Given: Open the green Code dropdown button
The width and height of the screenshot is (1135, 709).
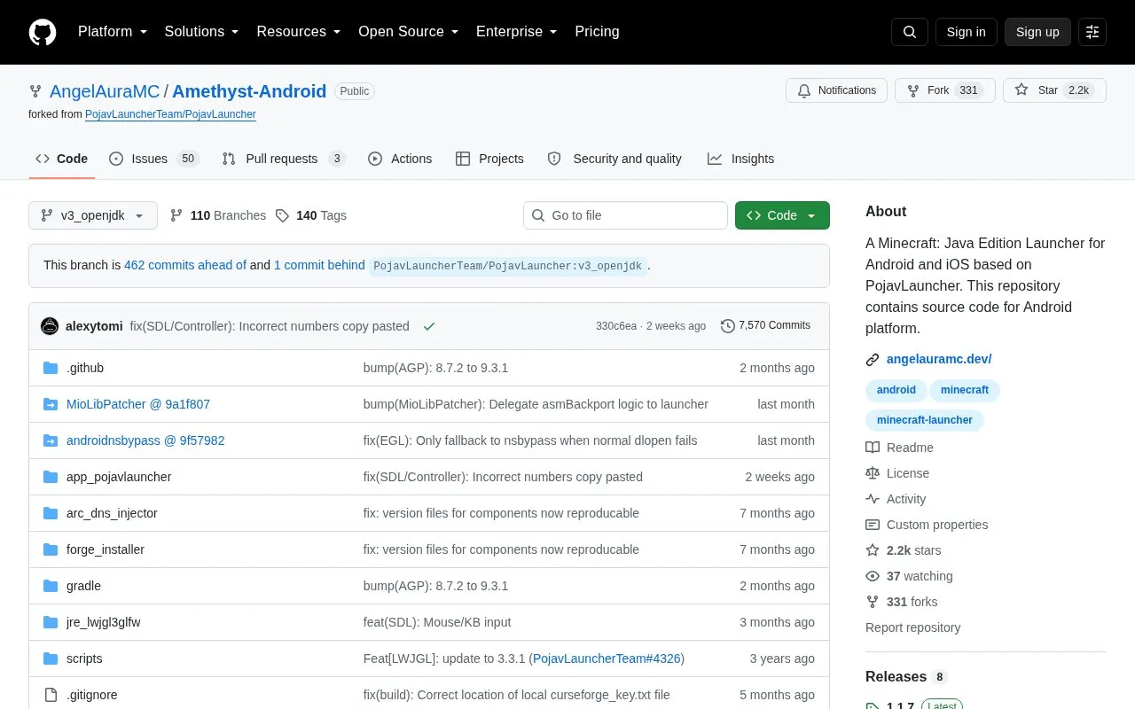Looking at the screenshot, I should point(782,215).
